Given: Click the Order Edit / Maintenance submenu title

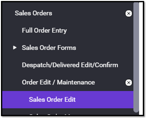Looking at the screenshot, I should point(58,82).
